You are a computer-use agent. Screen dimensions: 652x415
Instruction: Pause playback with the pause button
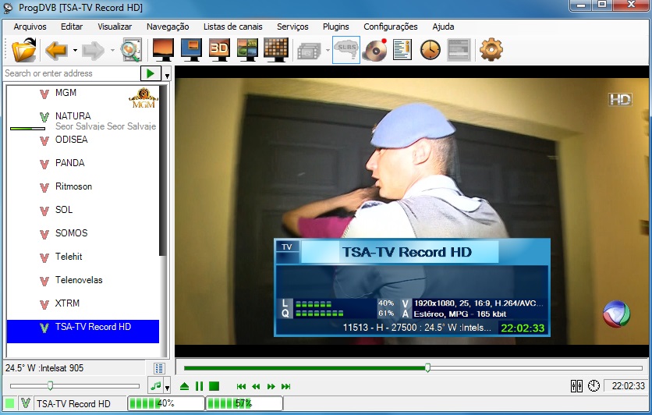click(199, 386)
